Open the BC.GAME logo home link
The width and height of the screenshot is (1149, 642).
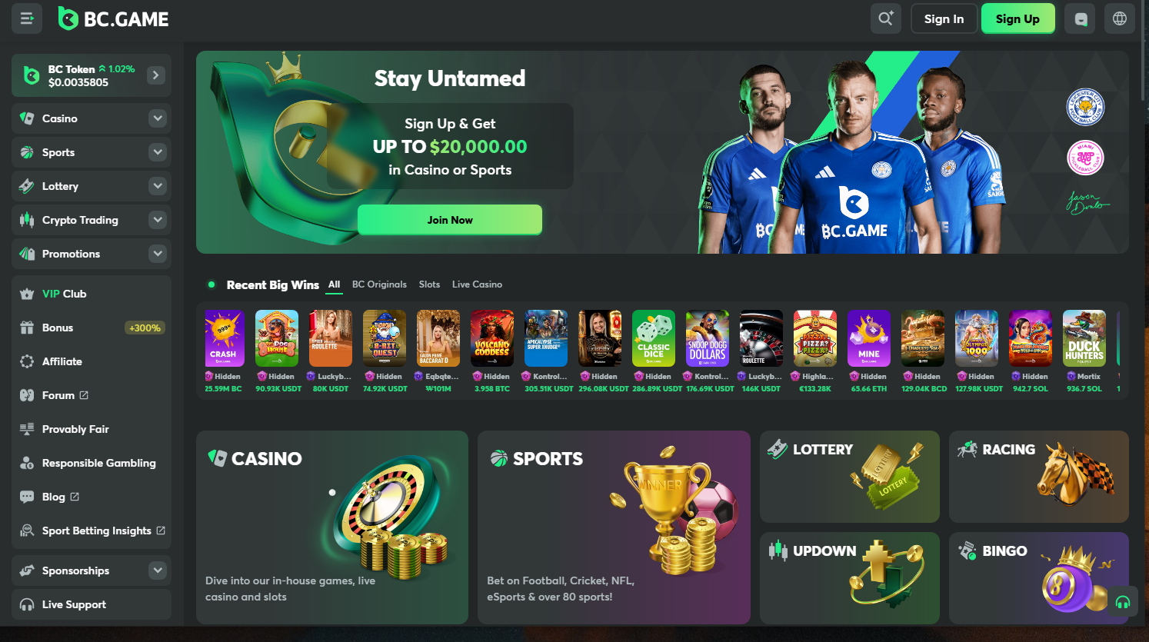pos(114,19)
